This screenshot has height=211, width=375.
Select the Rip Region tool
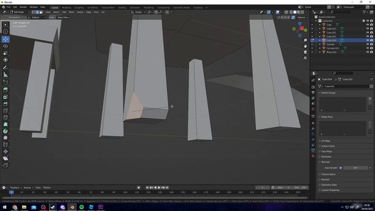5,165
